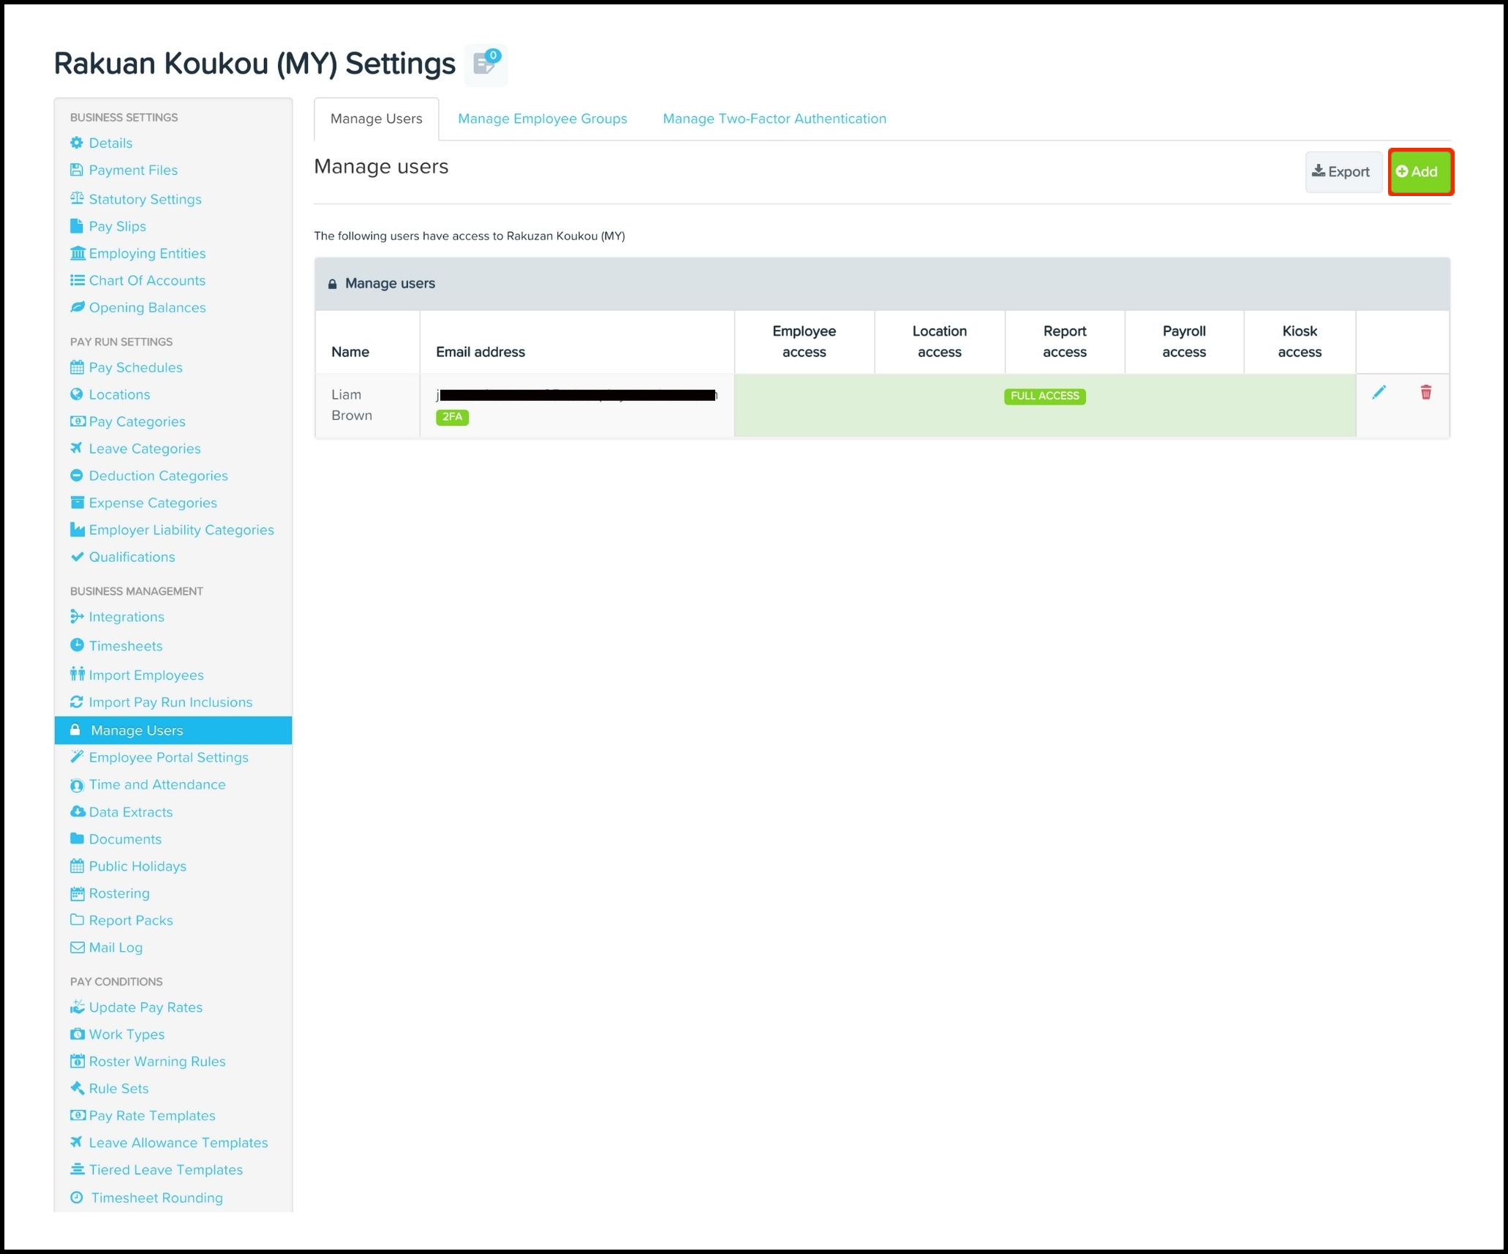The image size is (1508, 1254).
Task: Click the Employee access column header
Action: coord(804,342)
